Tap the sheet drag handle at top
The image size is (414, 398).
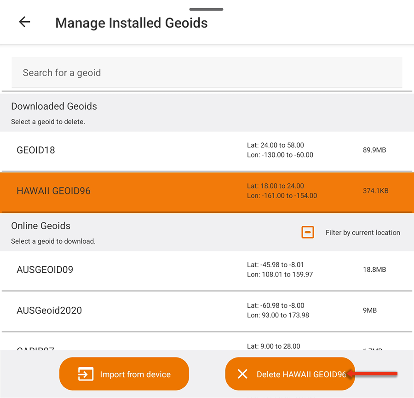(206, 9)
